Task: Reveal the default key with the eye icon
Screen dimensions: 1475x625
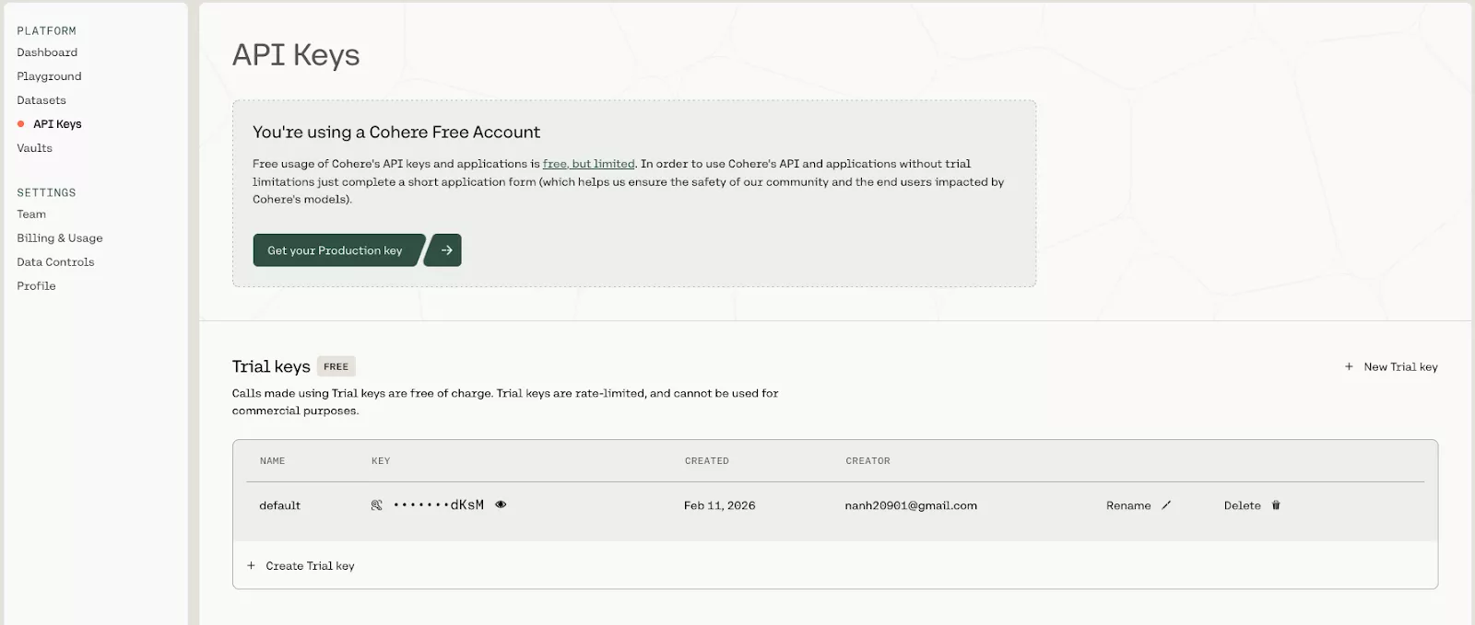Action: pyautogui.click(x=501, y=504)
